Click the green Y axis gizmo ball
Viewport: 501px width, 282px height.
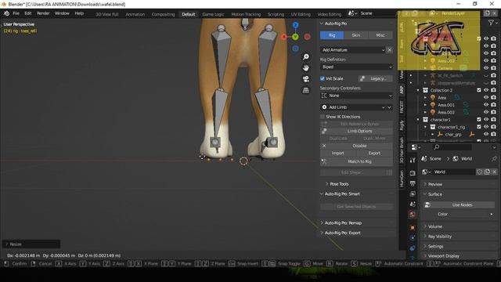296,37
